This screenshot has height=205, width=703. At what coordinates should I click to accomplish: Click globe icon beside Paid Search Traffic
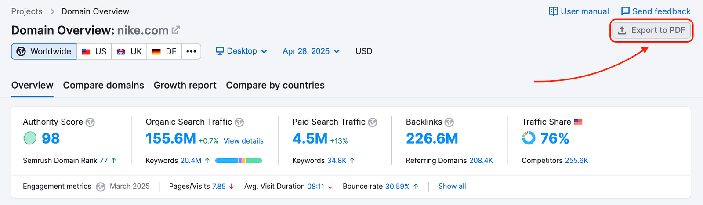pyautogui.click(x=373, y=122)
